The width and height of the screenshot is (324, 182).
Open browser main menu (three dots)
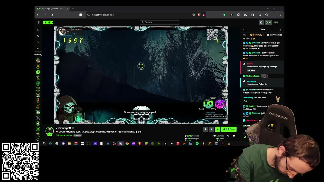click(280, 15)
